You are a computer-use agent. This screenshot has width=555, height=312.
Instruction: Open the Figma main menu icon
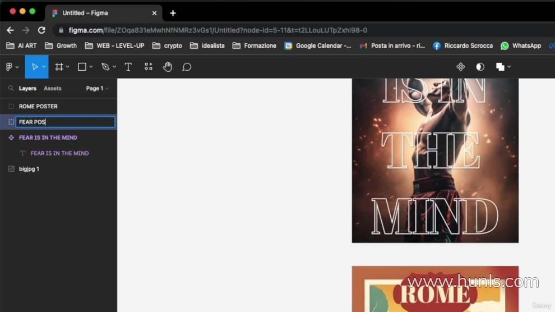point(9,67)
